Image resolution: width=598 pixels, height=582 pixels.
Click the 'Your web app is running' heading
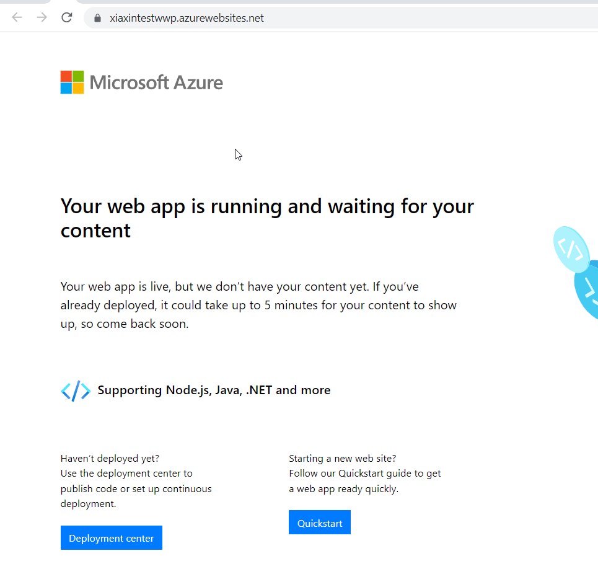pos(267,218)
